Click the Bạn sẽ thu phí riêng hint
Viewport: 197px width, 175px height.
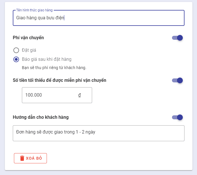(54, 68)
